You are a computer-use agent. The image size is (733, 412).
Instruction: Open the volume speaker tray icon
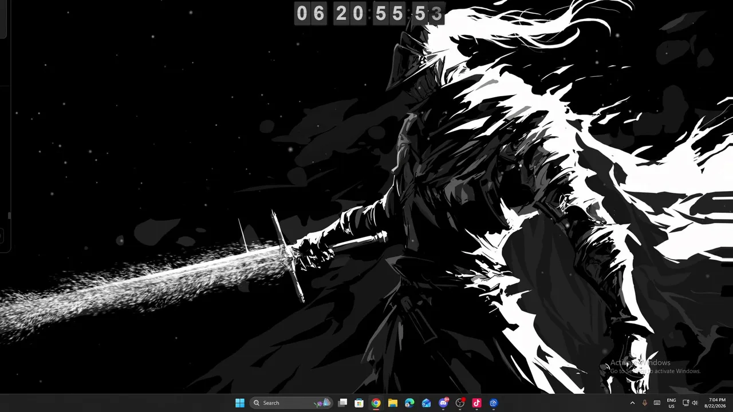[695, 403]
